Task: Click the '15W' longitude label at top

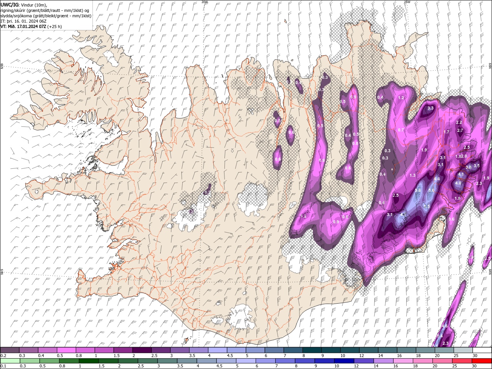Action: [407, 2]
